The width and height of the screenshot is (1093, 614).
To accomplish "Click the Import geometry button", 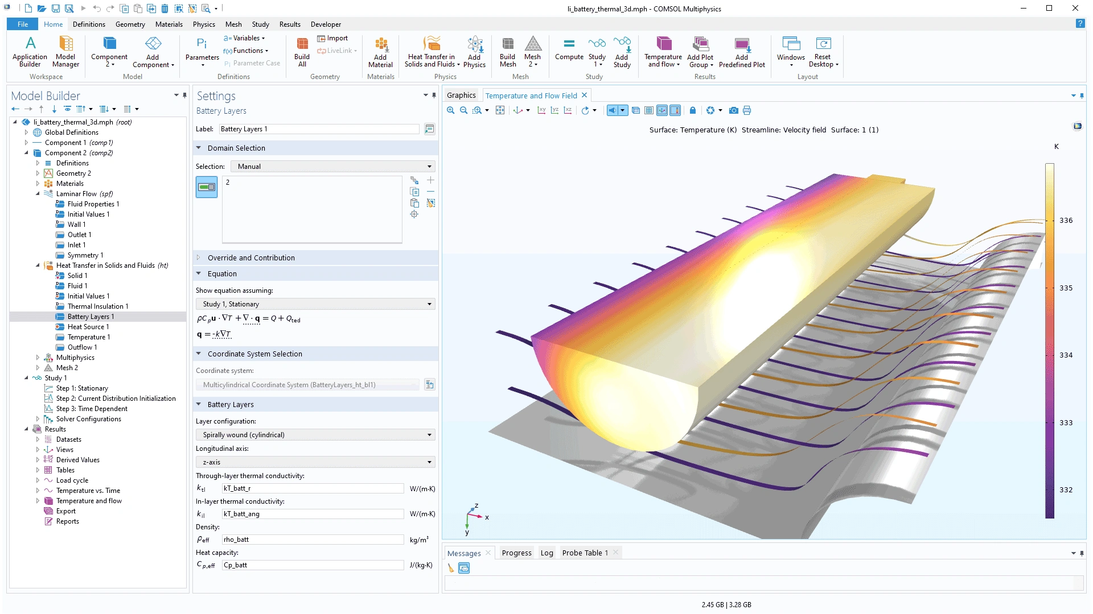I will tap(332, 38).
